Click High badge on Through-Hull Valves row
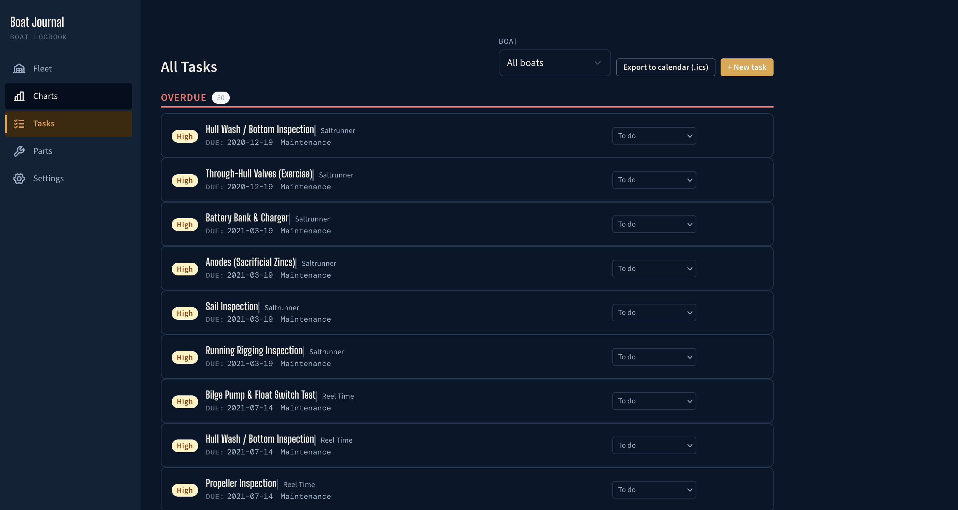The image size is (958, 510). point(185,180)
